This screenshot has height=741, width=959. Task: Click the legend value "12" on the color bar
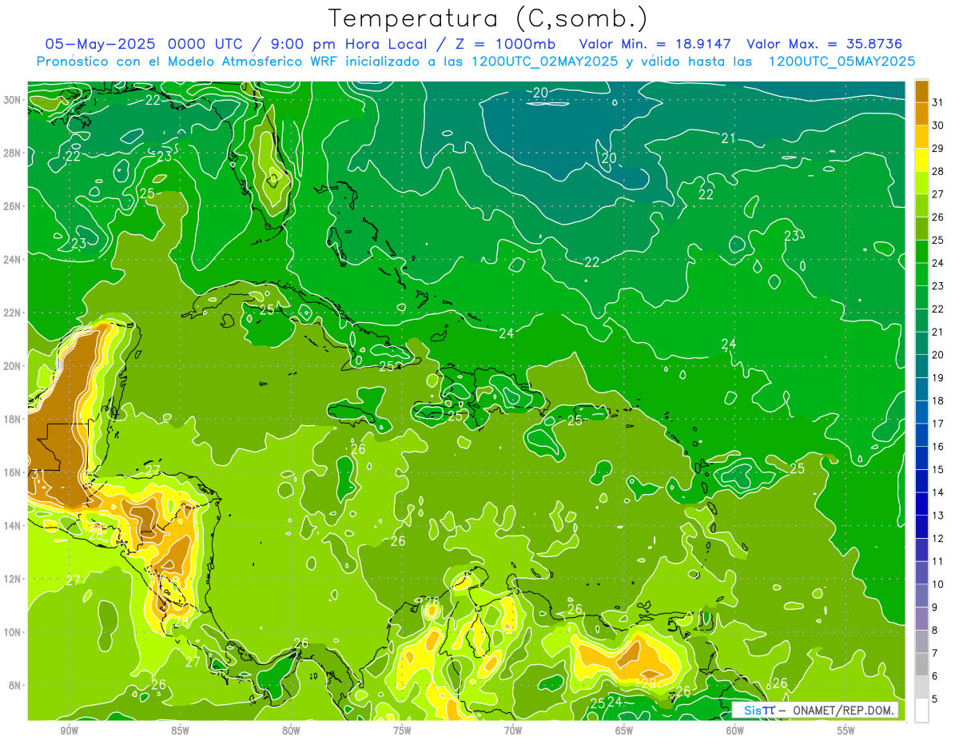point(938,538)
